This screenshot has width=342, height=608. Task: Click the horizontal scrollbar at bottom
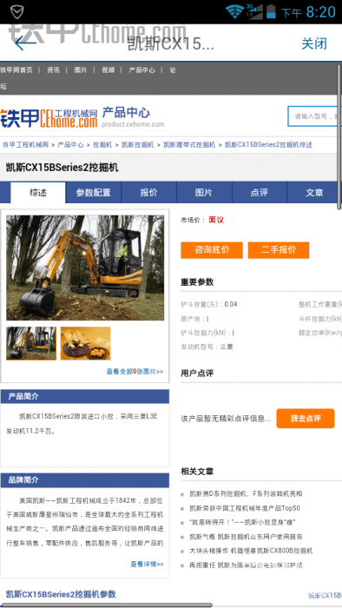(107, 605)
